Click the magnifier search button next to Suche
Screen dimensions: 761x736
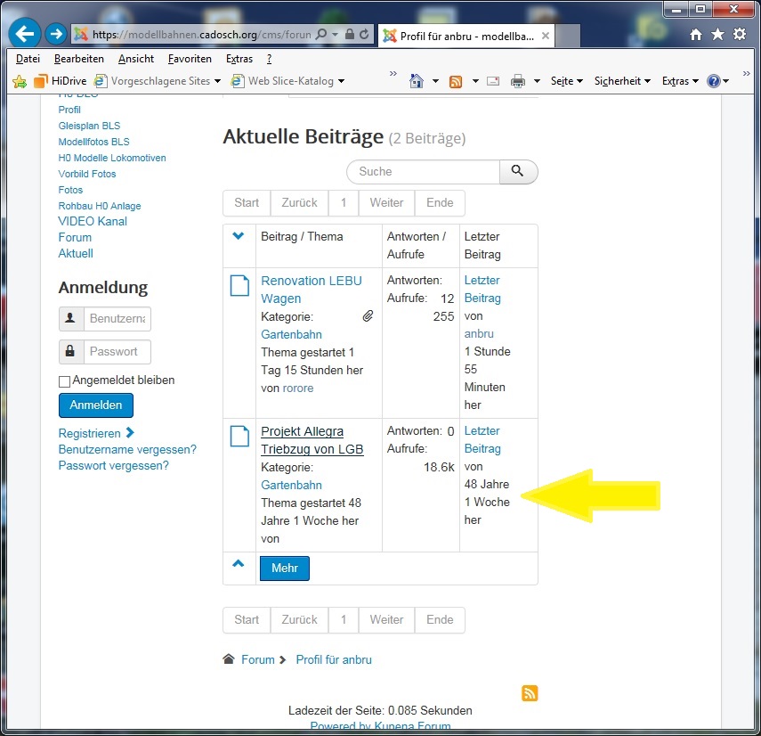click(x=518, y=171)
